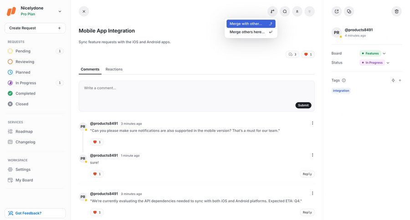The image size is (410, 220).
Task: Toggle the heart reaction on the request
Action: pos(308,55)
